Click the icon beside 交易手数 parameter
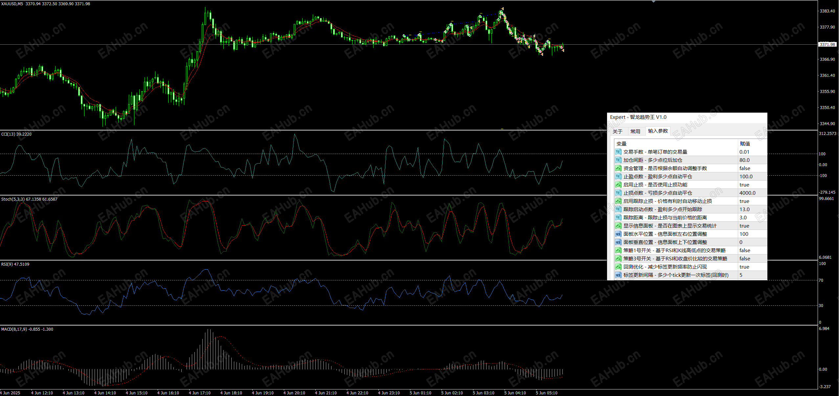This screenshot has height=396, width=839. point(618,152)
